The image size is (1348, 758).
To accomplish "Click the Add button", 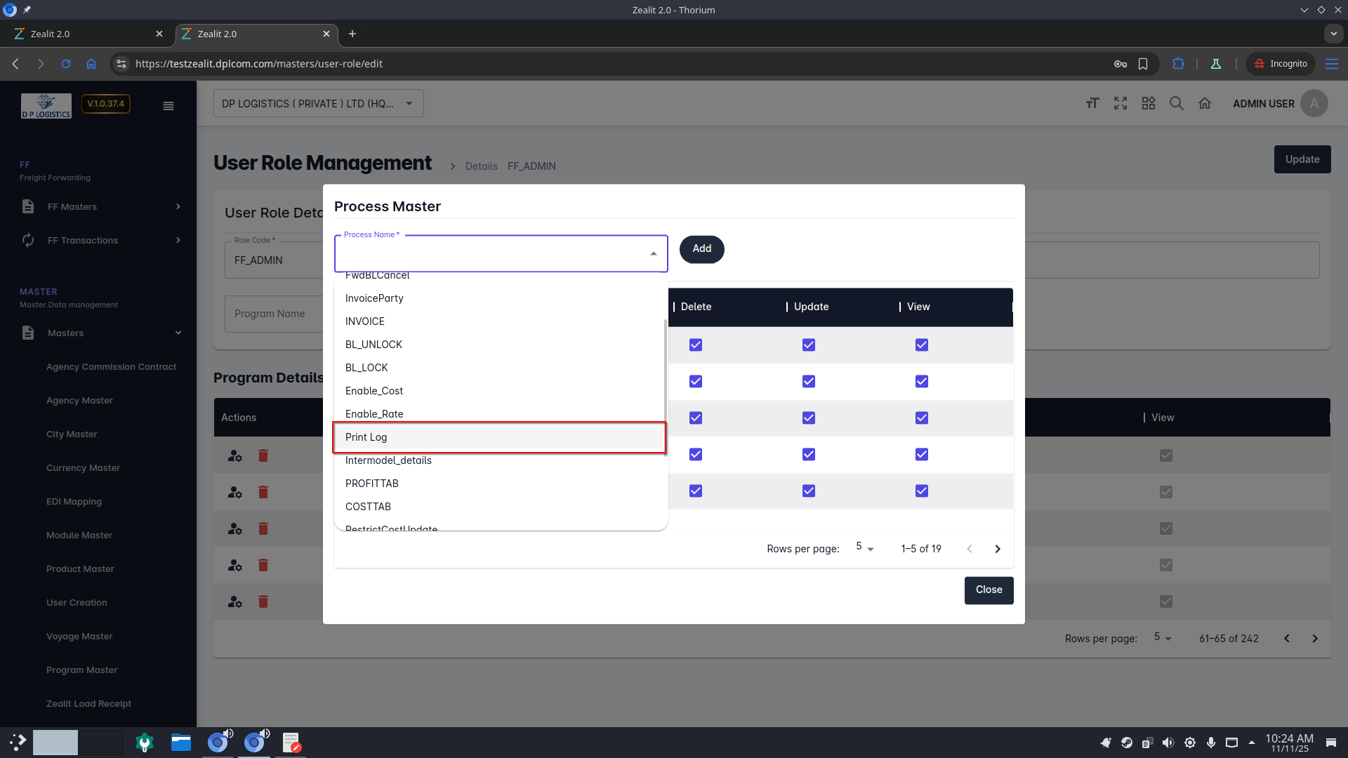I will point(701,249).
